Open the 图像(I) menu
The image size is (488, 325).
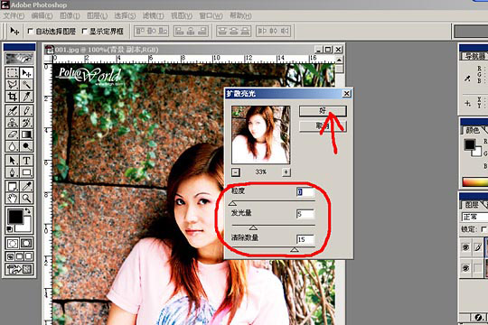70,15
